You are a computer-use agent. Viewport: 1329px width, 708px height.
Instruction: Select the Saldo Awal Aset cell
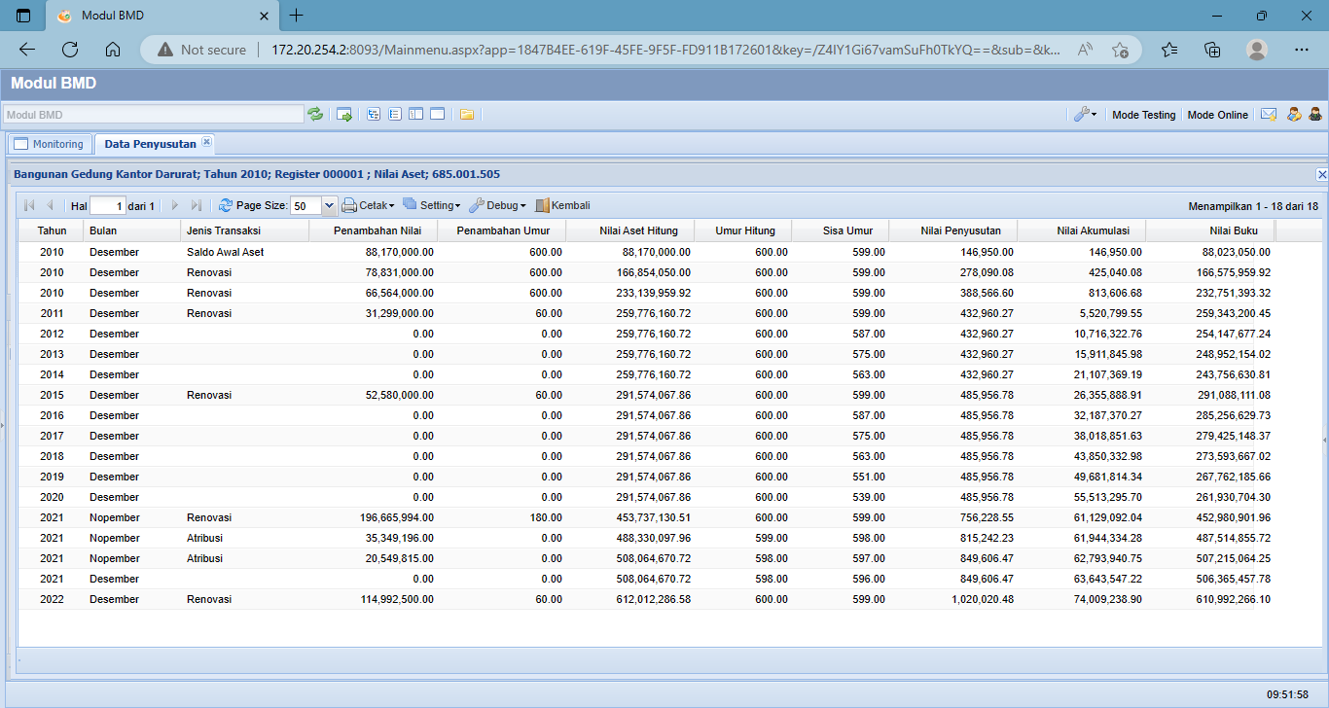(244, 252)
